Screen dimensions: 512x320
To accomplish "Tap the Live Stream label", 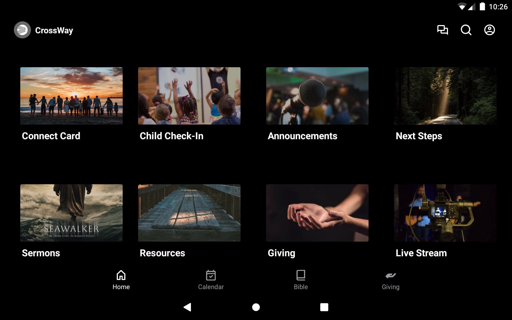I will (x=421, y=253).
